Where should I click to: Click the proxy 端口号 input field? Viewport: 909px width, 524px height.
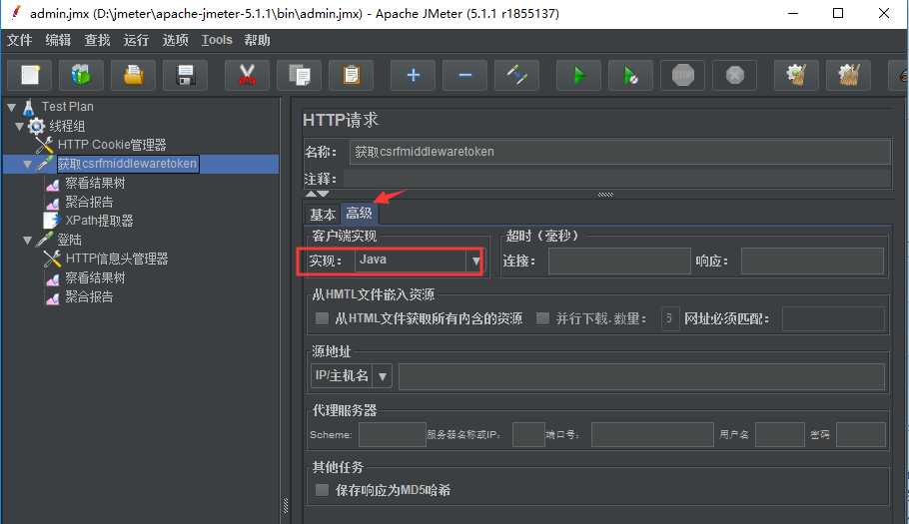coord(652,435)
